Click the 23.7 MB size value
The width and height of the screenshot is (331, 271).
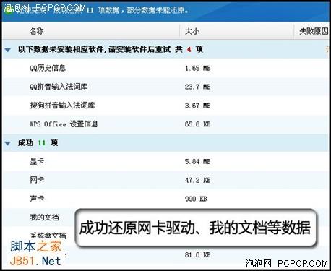tap(198, 87)
